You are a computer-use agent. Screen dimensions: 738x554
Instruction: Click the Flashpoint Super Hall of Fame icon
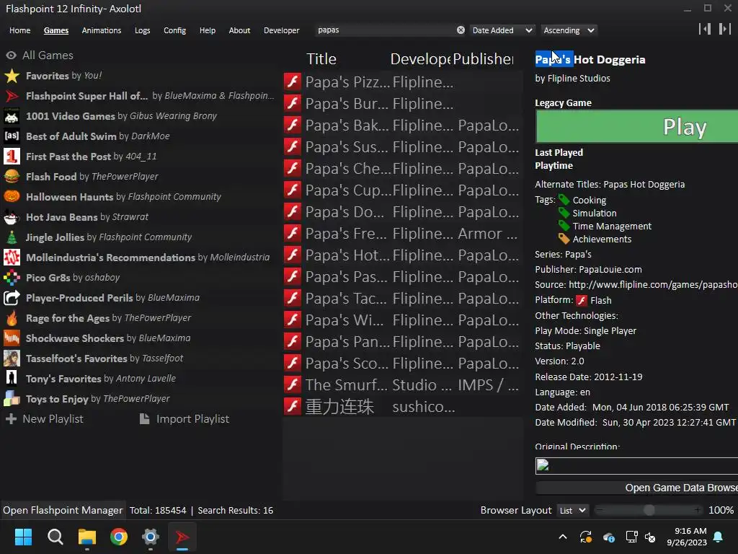click(12, 96)
